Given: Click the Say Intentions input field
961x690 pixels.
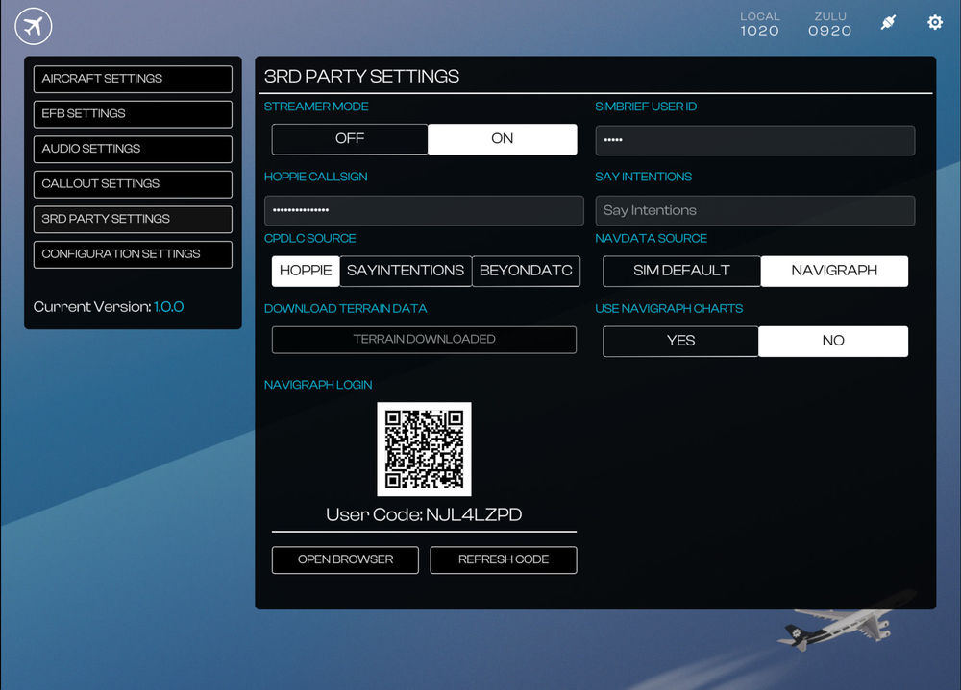Looking at the screenshot, I should 754,210.
